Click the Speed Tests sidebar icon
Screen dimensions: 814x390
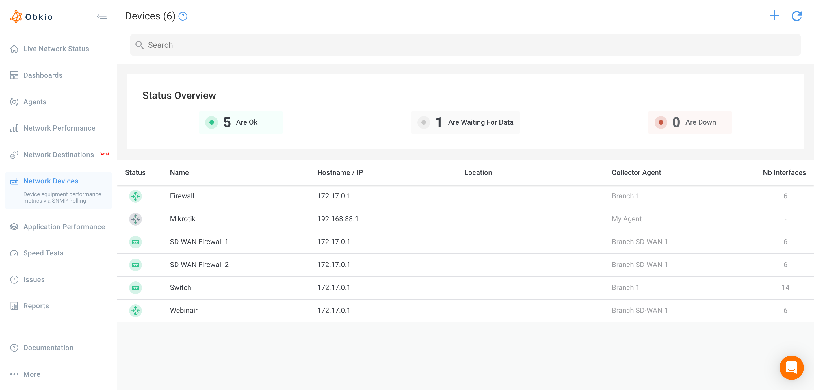[x=14, y=253]
